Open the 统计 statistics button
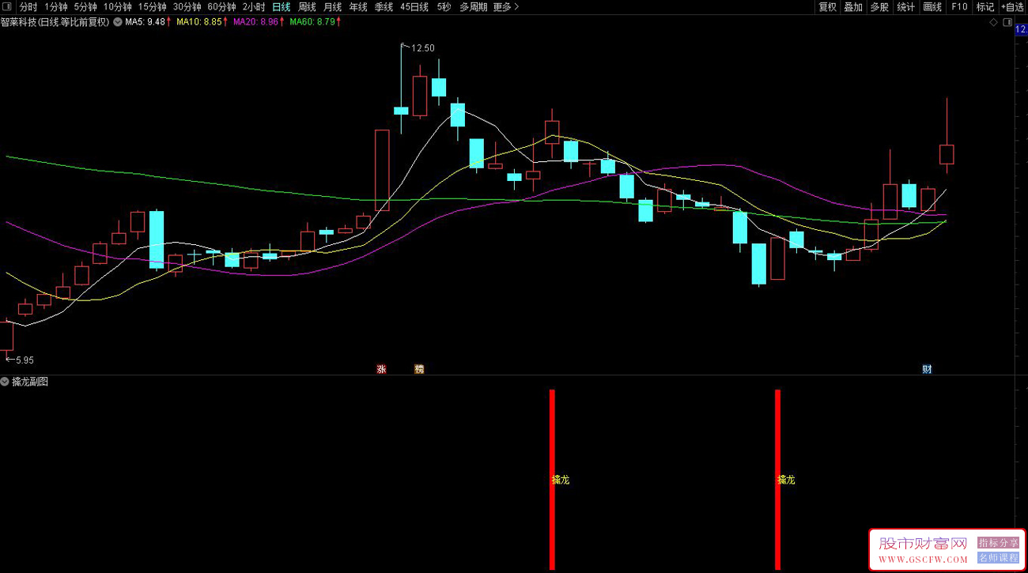 point(905,7)
